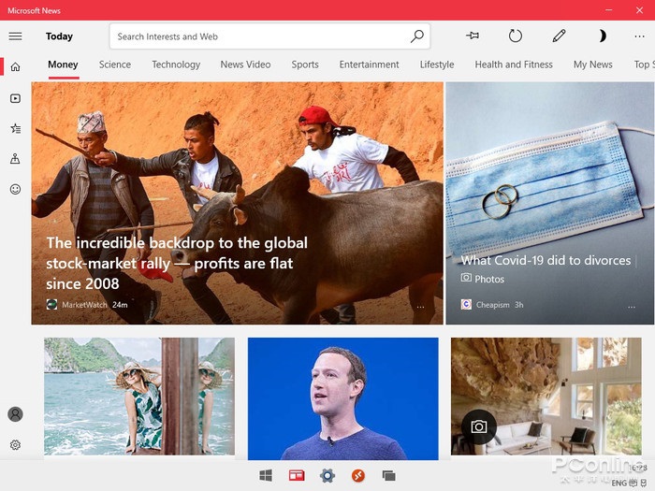Open the stock-market rally headline article

click(x=177, y=263)
